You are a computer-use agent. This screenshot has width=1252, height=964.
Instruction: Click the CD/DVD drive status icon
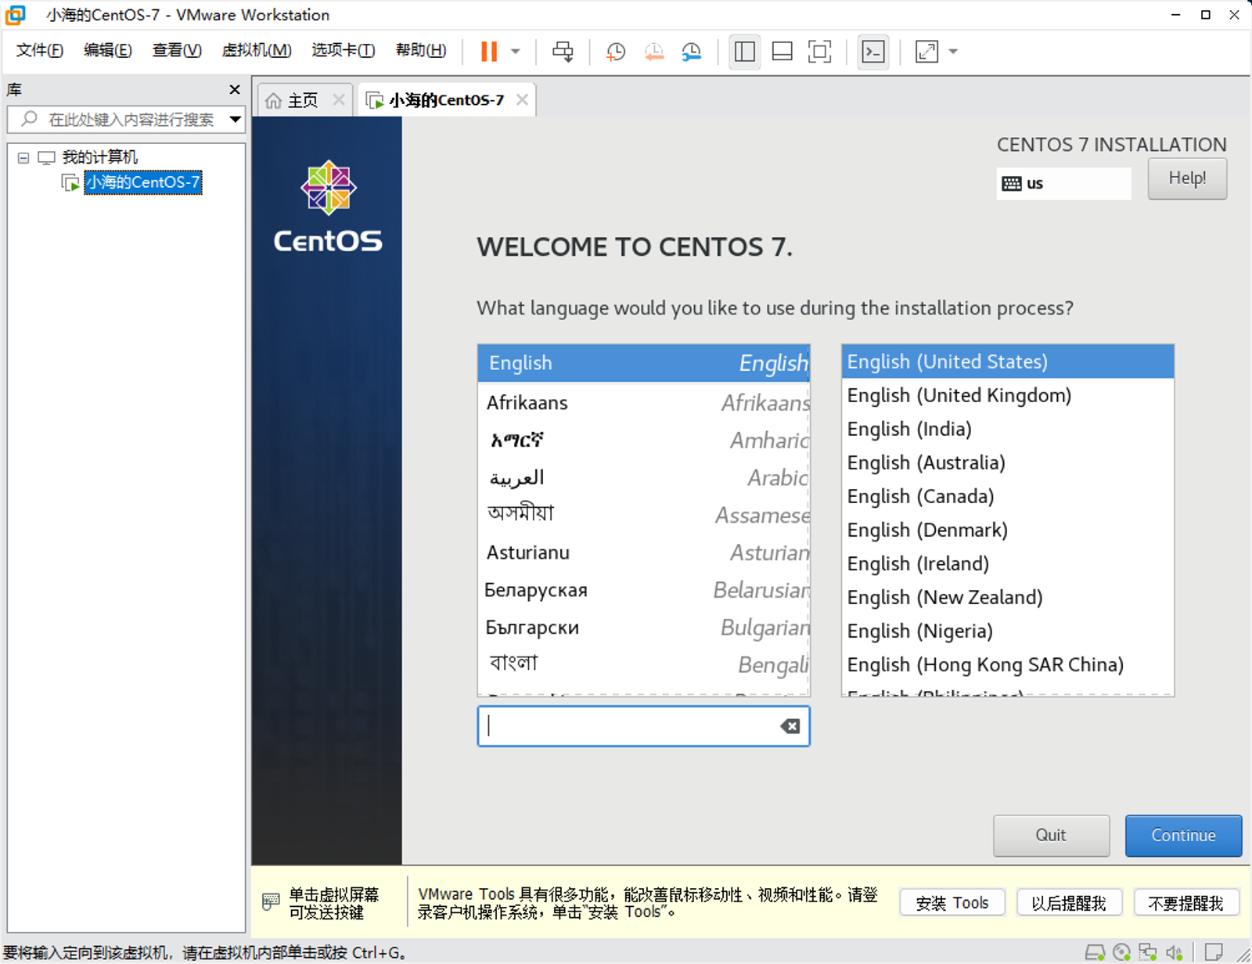tap(1122, 952)
